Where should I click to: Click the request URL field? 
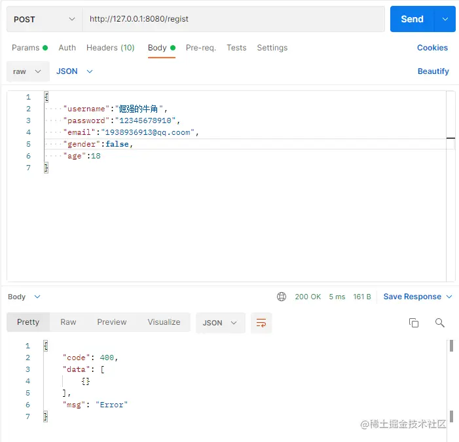[x=233, y=19]
